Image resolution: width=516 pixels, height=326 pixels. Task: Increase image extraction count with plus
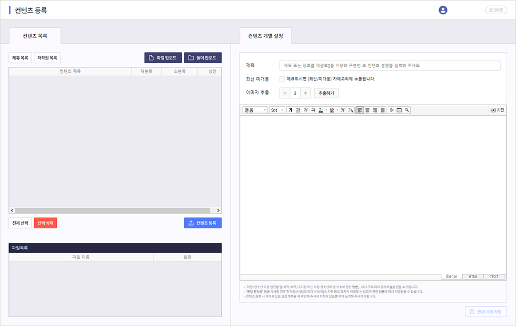coord(305,93)
